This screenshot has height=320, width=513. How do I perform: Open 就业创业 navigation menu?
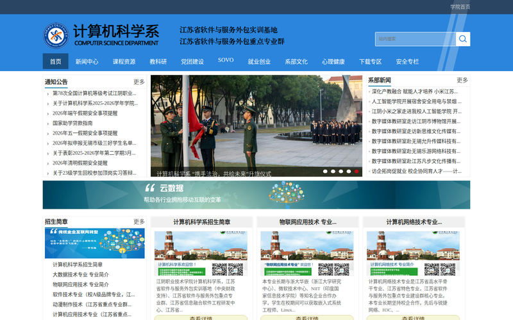pyautogui.click(x=259, y=61)
